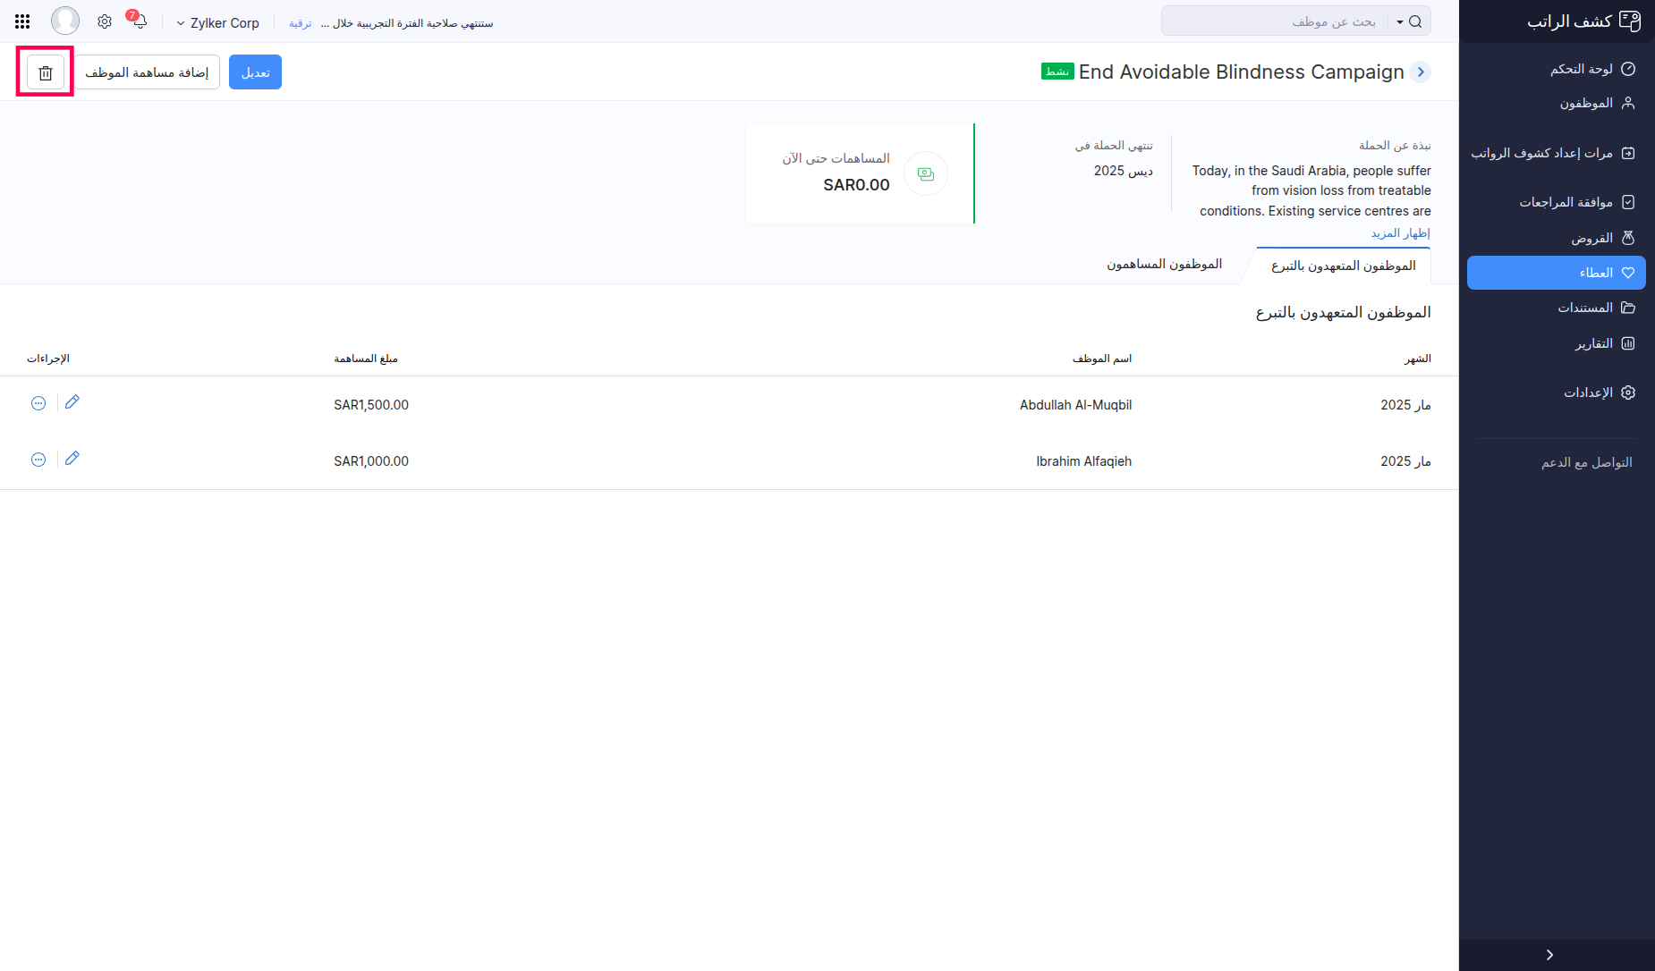
Task: Expand the Zylker Corp organization dropdown
Action: pos(218,23)
